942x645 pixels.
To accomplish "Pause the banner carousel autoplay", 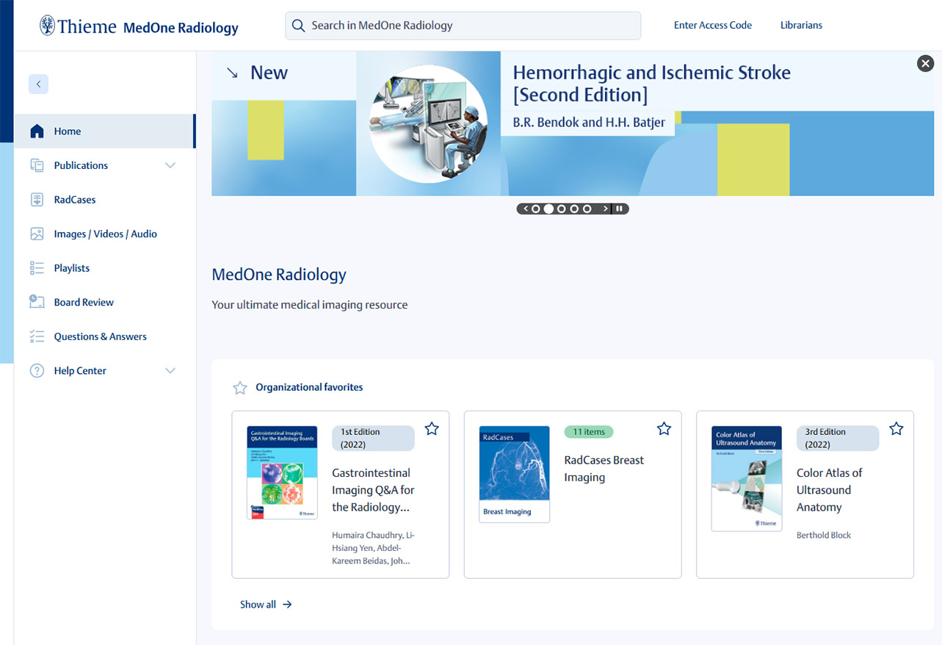I will (619, 209).
